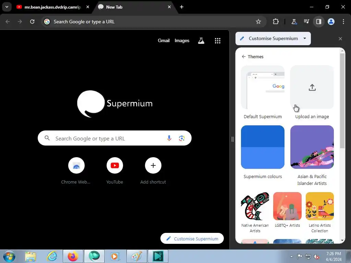Go forward with the forward arrow
The width and height of the screenshot is (351, 263).
[x=20, y=22]
